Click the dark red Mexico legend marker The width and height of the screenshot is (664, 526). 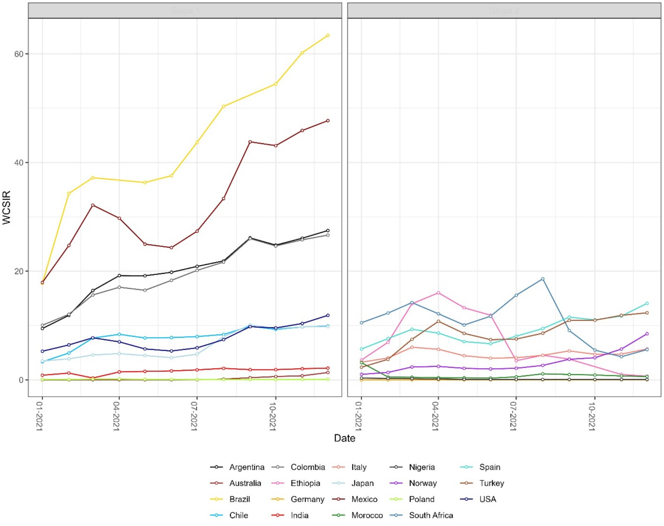coord(338,499)
